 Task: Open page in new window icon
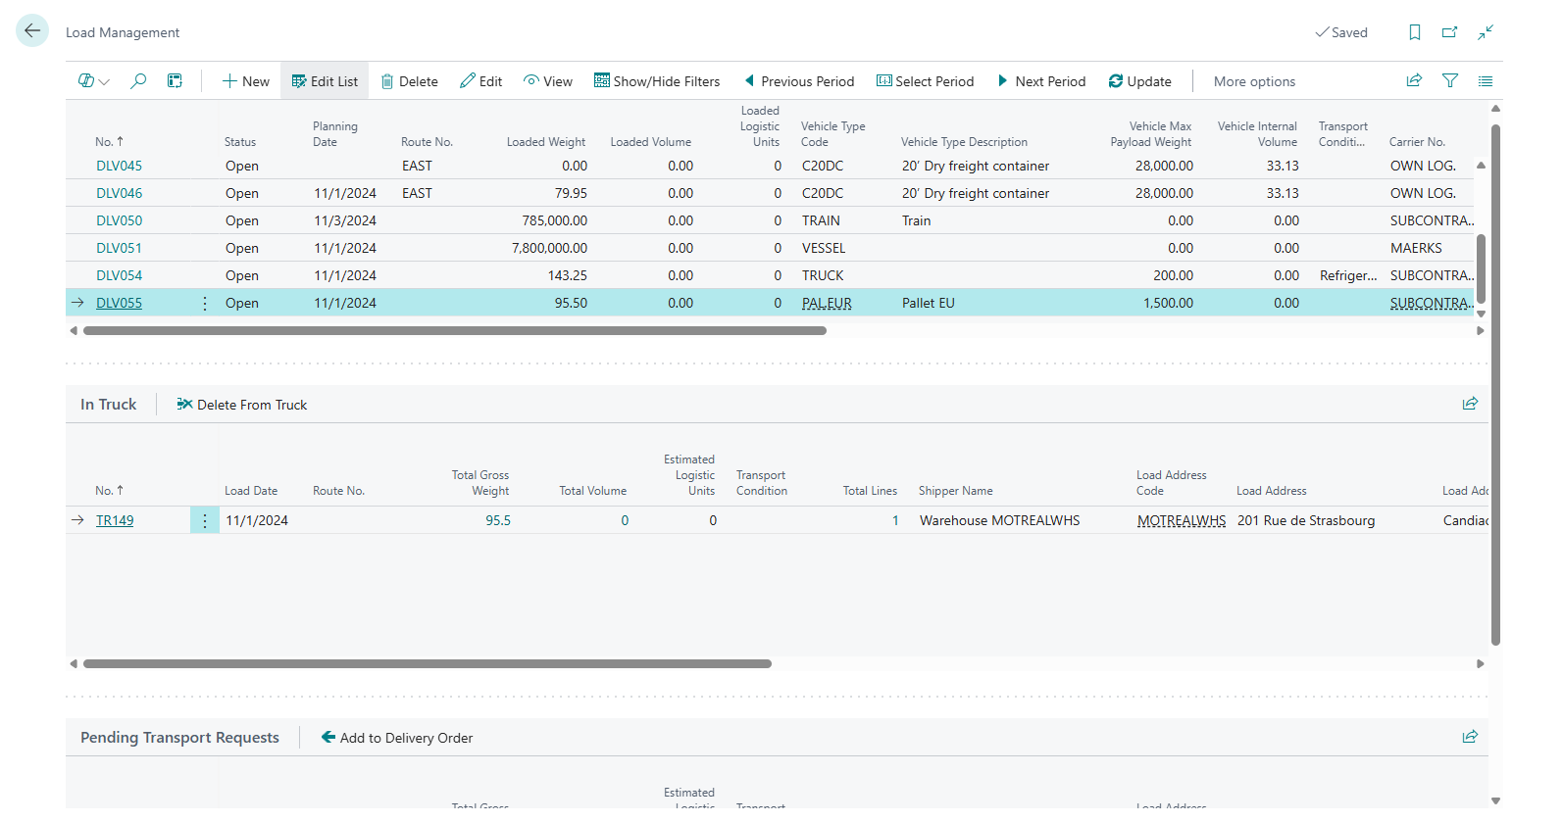click(1449, 32)
